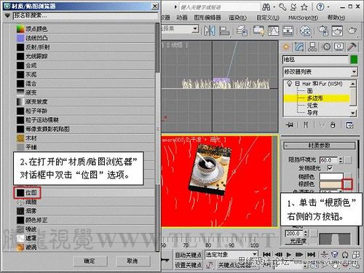
Task: Click the Play animation button
Action: 288,255
